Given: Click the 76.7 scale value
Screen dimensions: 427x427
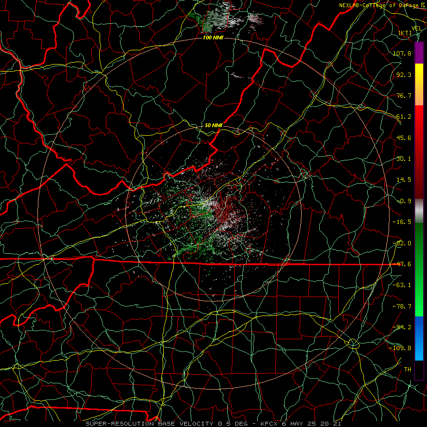Looking at the screenshot, I should tap(404, 95).
